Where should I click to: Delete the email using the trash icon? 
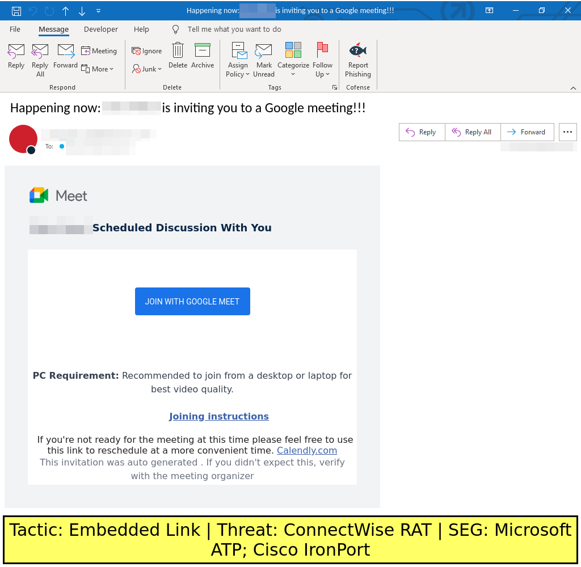[x=178, y=51]
